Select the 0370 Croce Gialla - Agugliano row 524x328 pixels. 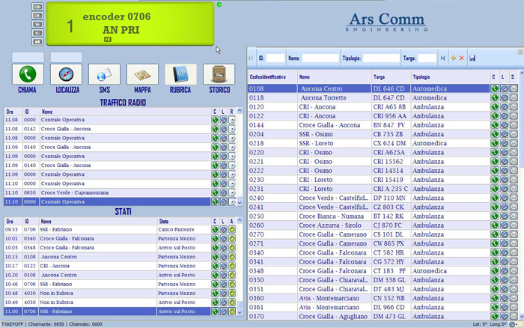tap(368, 316)
